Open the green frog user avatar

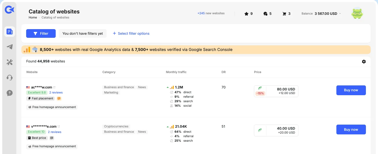click(357, 13)
